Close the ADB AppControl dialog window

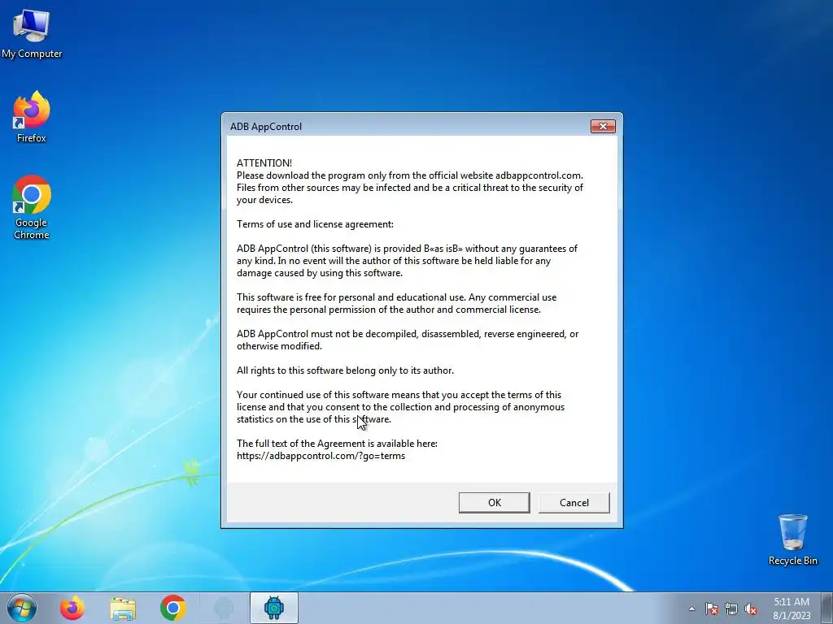[603, 126]
